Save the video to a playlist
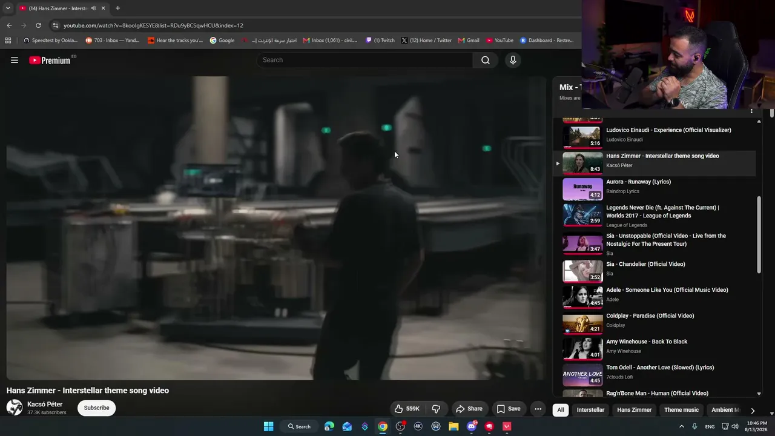Image resolution: width=775 pixels, height=436 pixels. pyautogui.click(x=509, y=409)
